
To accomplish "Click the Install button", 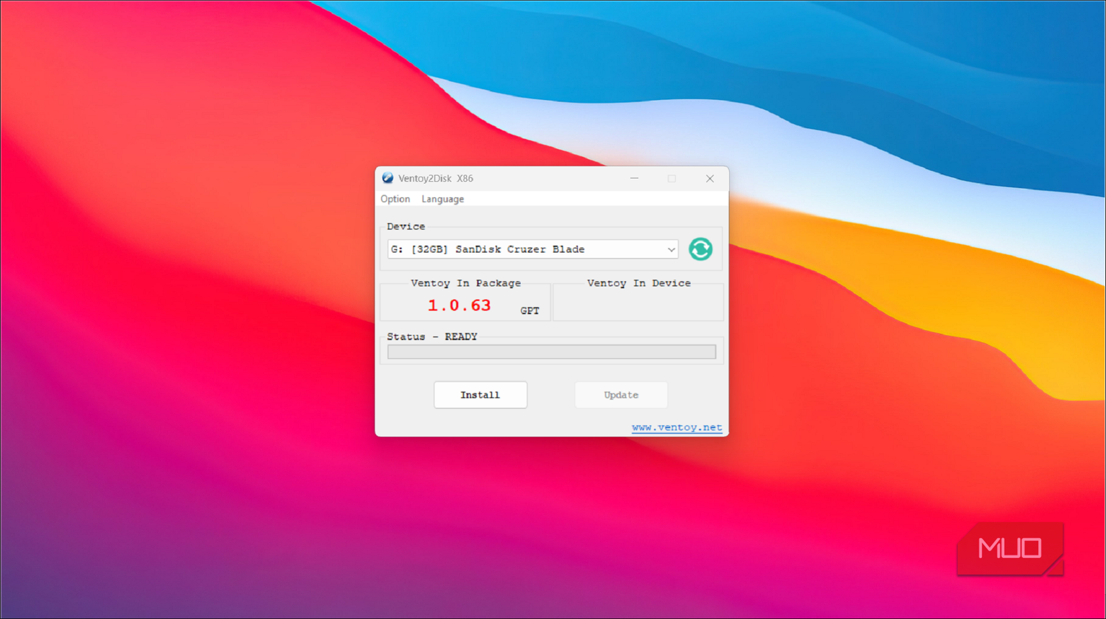I will pos(480,394).
